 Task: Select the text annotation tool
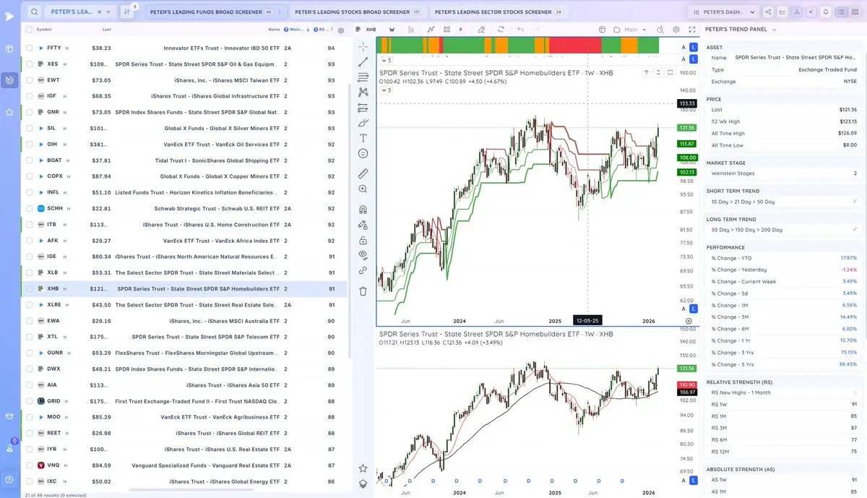363,137
